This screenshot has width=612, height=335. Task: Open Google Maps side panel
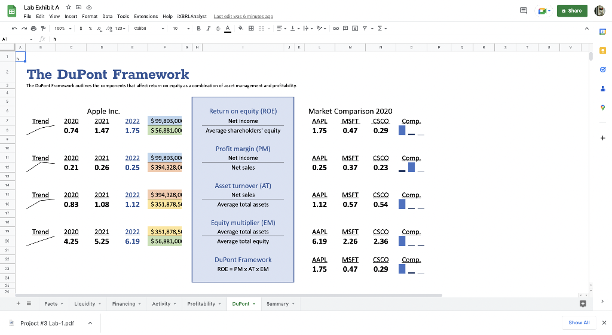point(602,107)
